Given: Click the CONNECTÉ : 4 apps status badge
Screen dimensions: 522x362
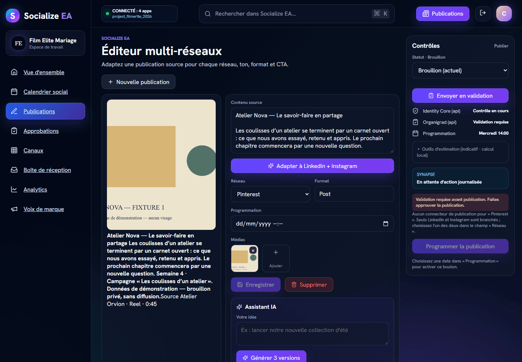Looking at the screenshot, I should pyautogui.click(x=140, y=14).
